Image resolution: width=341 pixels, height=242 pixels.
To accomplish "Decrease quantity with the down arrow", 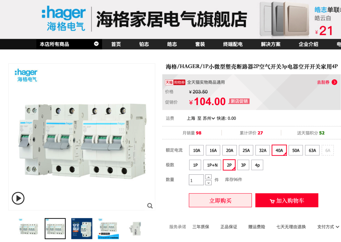I will (208, 182).
